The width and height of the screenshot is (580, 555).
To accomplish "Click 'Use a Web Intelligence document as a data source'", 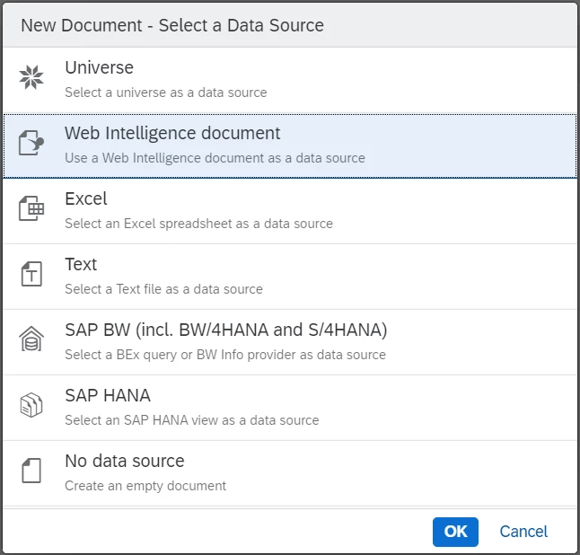I will tap(215, 158).
